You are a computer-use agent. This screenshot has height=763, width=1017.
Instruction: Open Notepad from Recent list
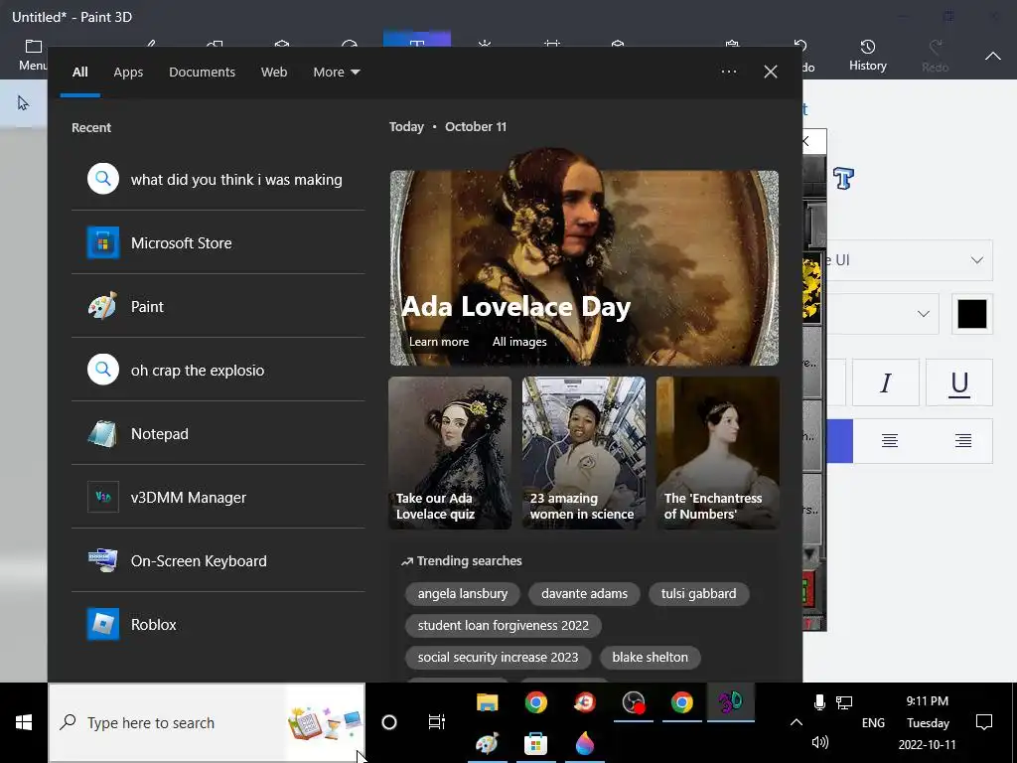click(218, 433)
